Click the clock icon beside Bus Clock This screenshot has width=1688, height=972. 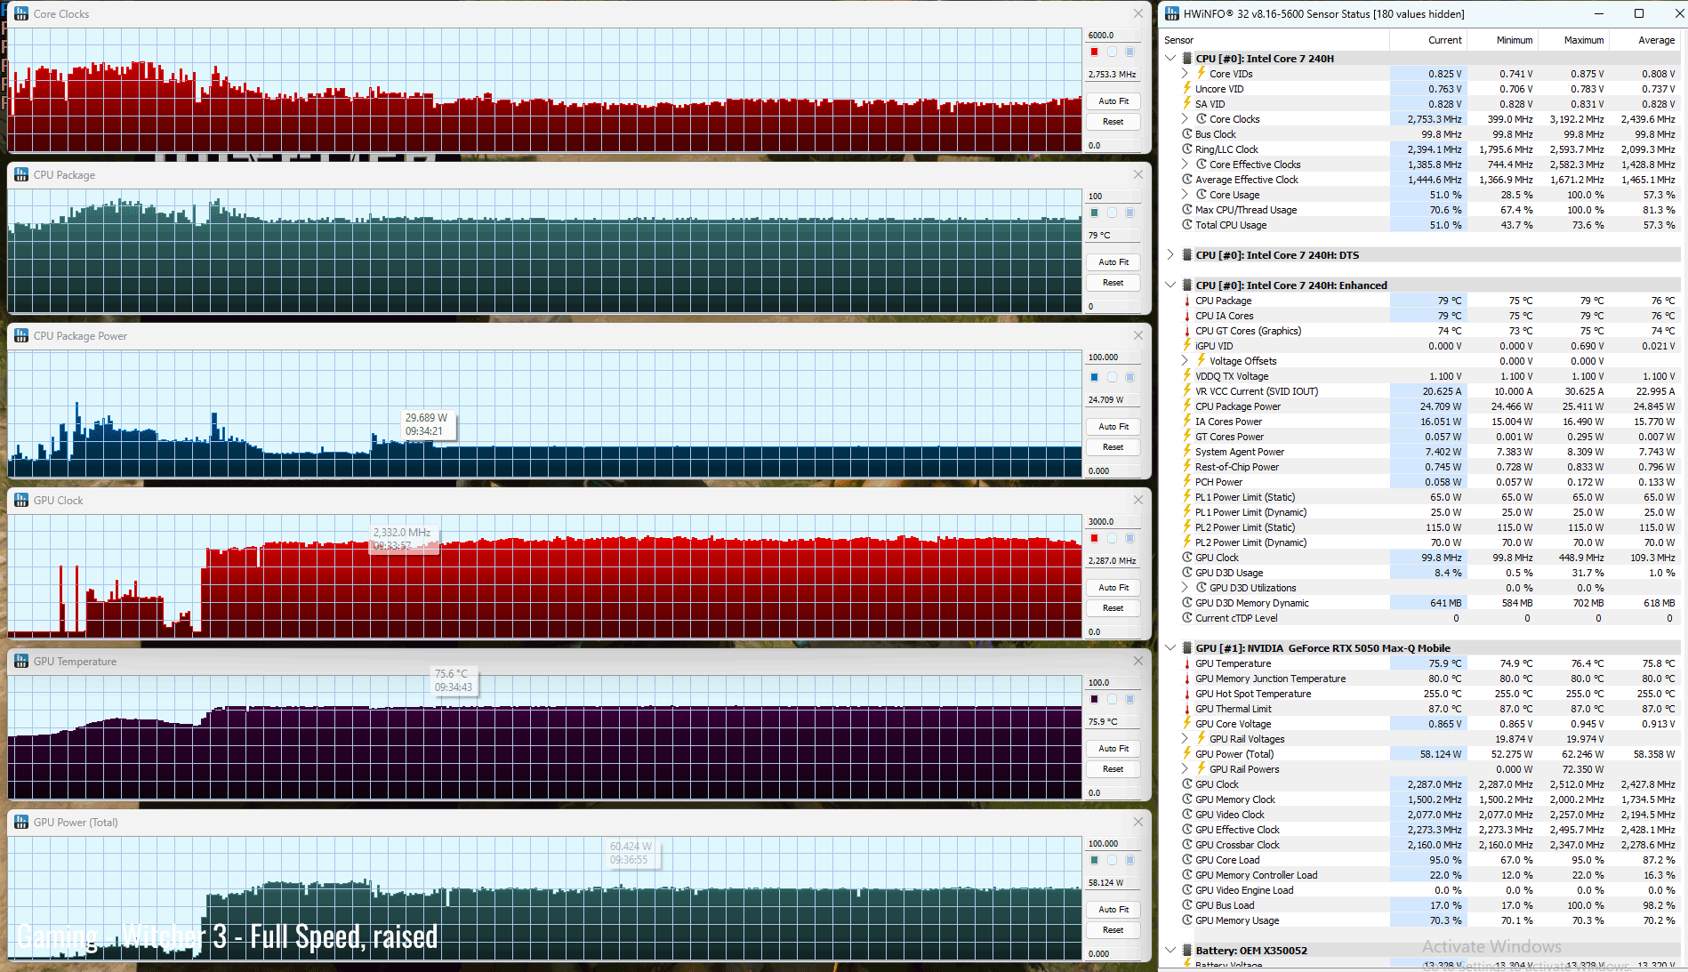tap(1186, 134)
